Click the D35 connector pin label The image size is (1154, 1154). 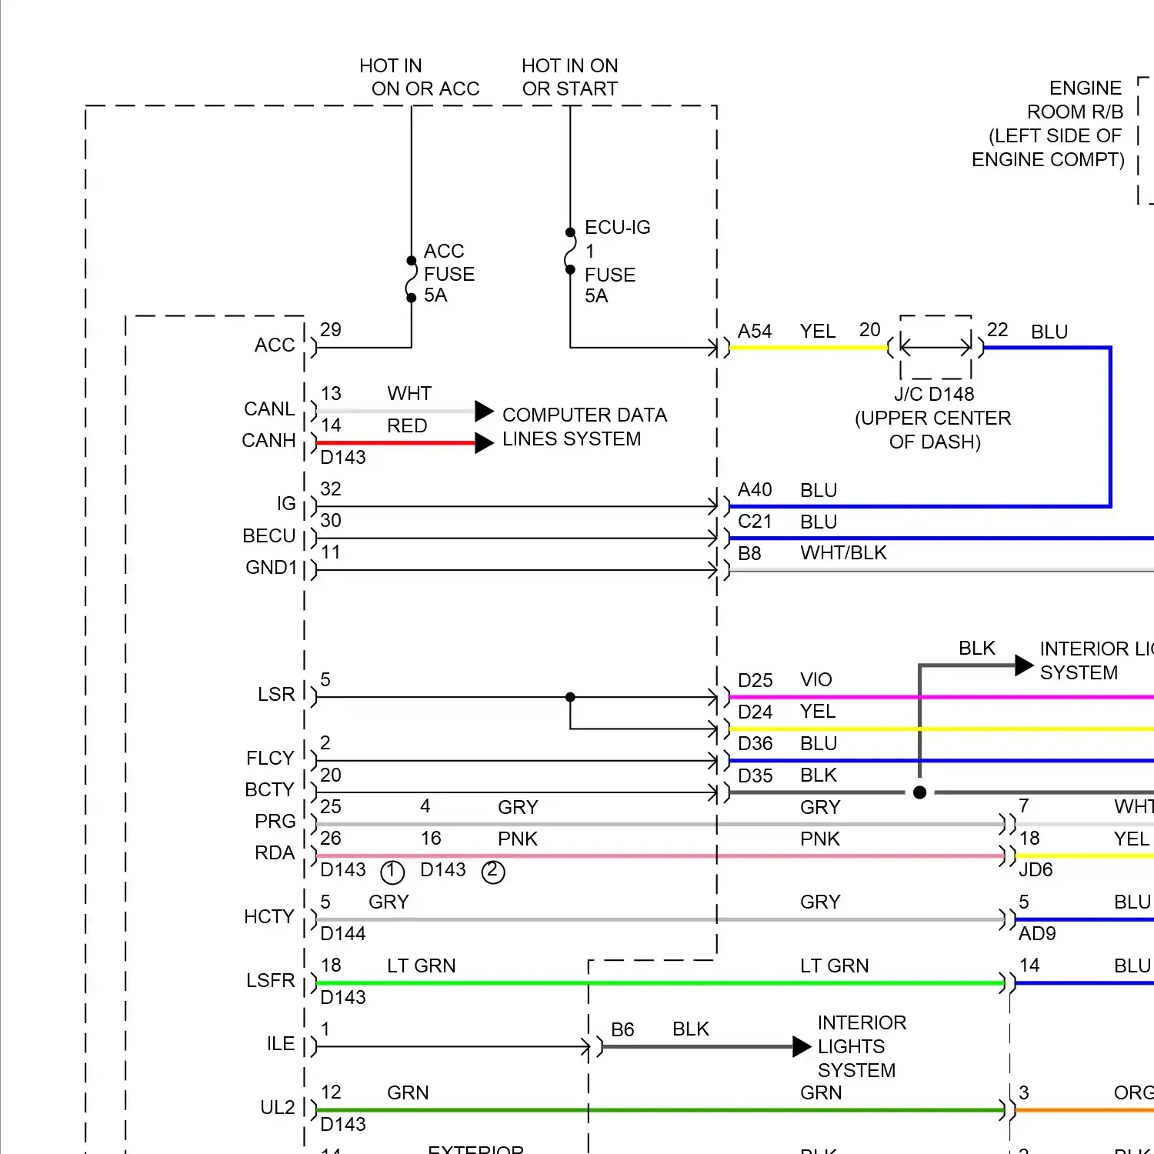pos(755,775)
